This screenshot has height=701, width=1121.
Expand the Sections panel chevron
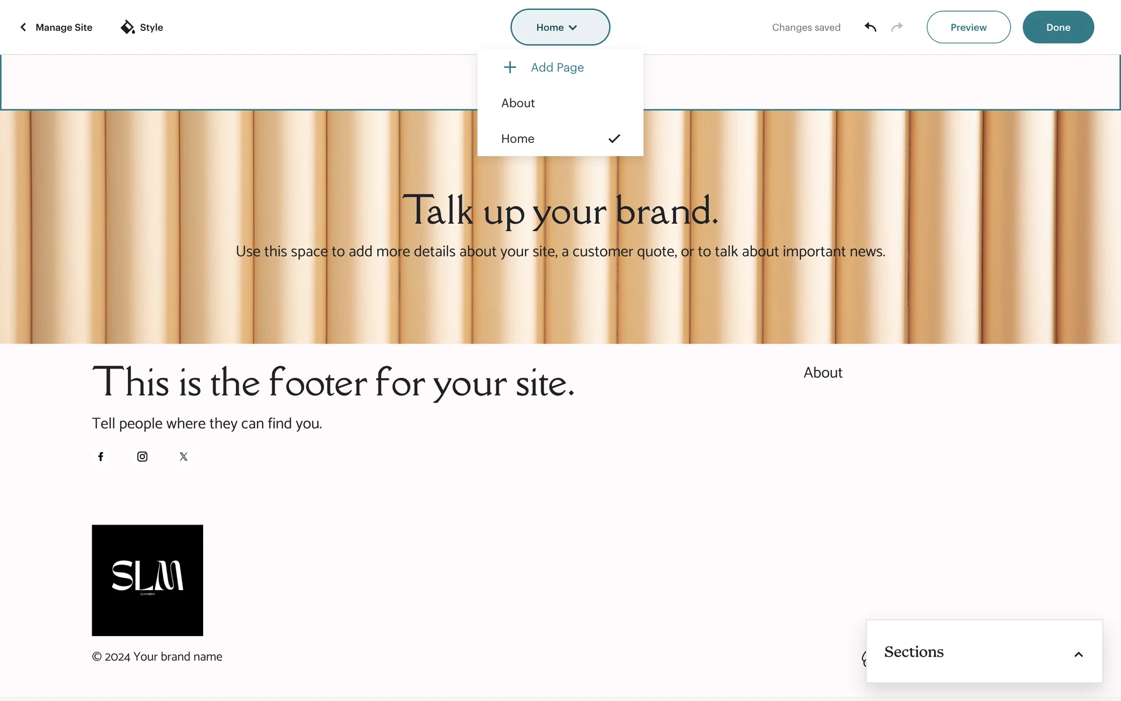coord(1078,654)
